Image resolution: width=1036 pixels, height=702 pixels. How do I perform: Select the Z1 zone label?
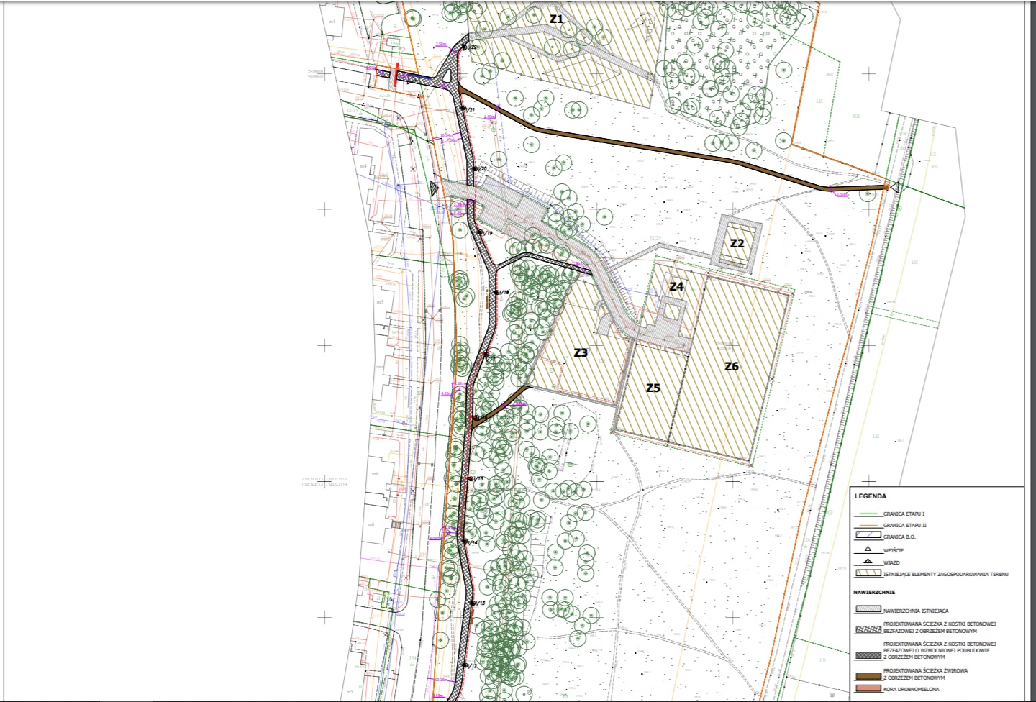pyautogui.click(x=556, y=19)
